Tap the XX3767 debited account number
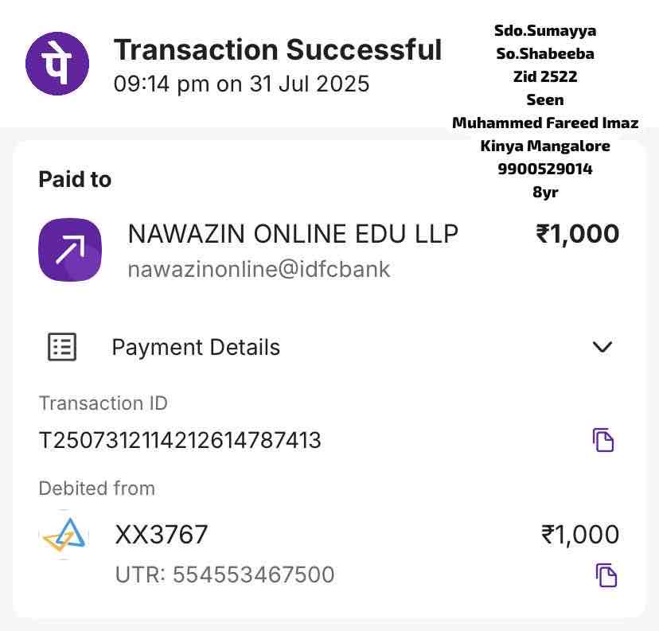 tap(162, 535)
